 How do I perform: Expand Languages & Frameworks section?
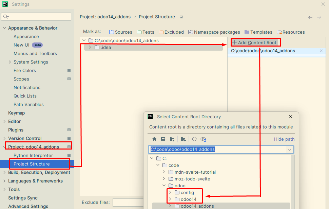coord(5,181)
